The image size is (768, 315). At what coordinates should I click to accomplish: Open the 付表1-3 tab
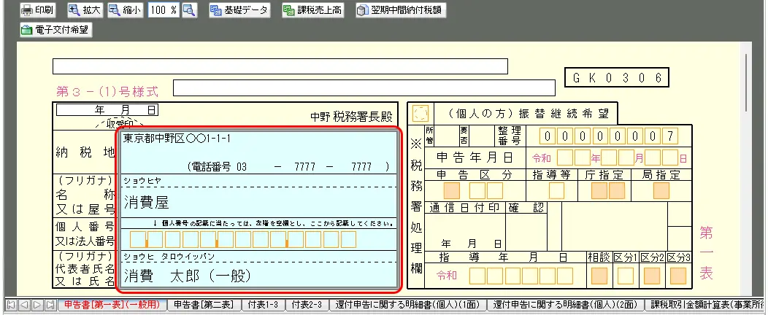263,305
